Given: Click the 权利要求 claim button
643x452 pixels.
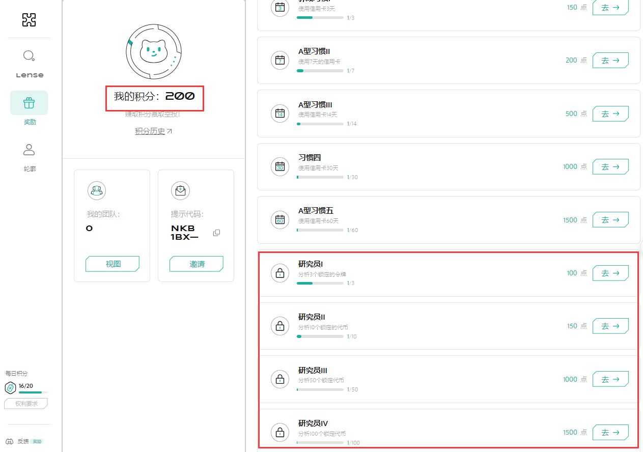Looking at the screenshot, I should [x=26, y=404].
